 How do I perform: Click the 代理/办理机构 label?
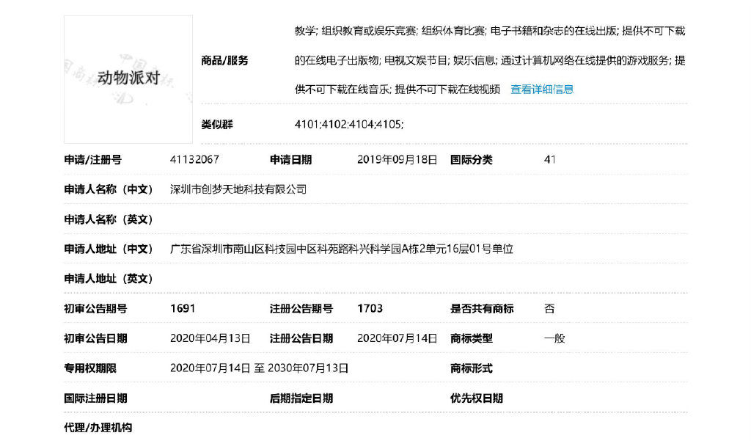click(98, 428)
